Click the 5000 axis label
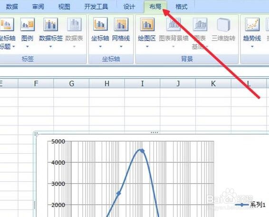This screenshot has width=269, height=217. [58, 142]
